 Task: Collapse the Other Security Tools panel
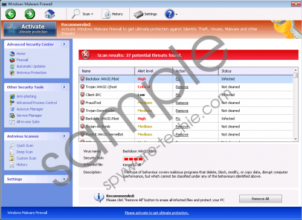pyautogui.click(x=64, y=87)
